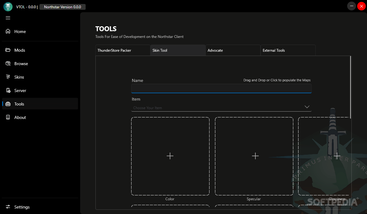Viewport: 367px width, 214px height.
Task: Add a Color map with plus icon
Action: [x=170, y=156]
